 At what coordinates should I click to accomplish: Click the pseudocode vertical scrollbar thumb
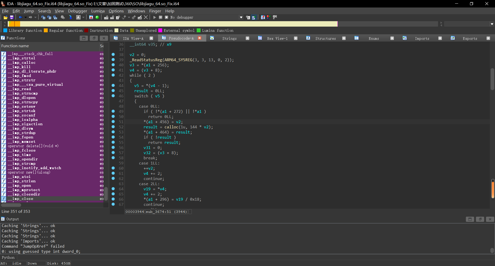(x=492, y=79)
